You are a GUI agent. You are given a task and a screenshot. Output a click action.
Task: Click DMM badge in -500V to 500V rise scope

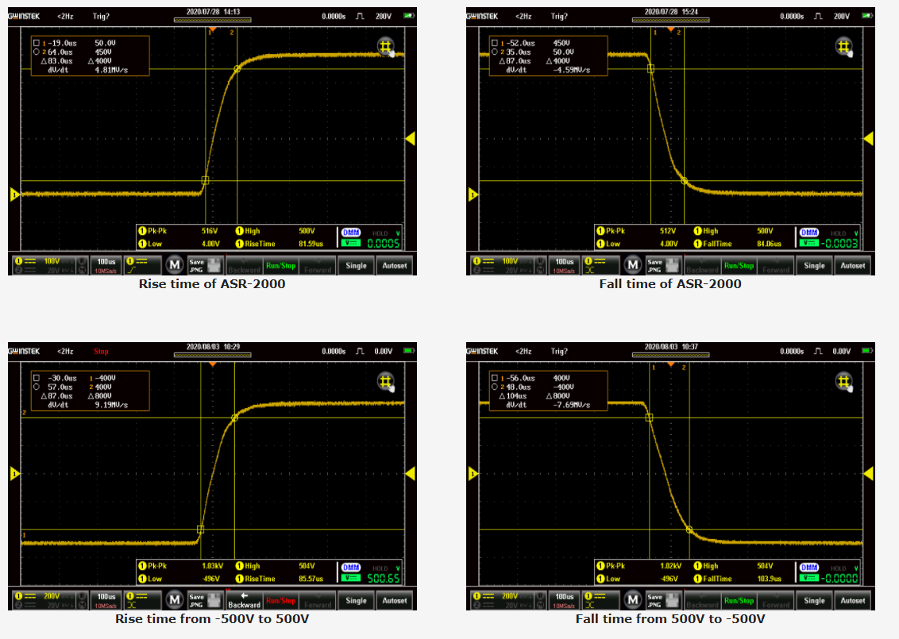tap(350, 568)
